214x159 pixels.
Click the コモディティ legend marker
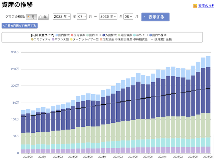coord(32,39)
